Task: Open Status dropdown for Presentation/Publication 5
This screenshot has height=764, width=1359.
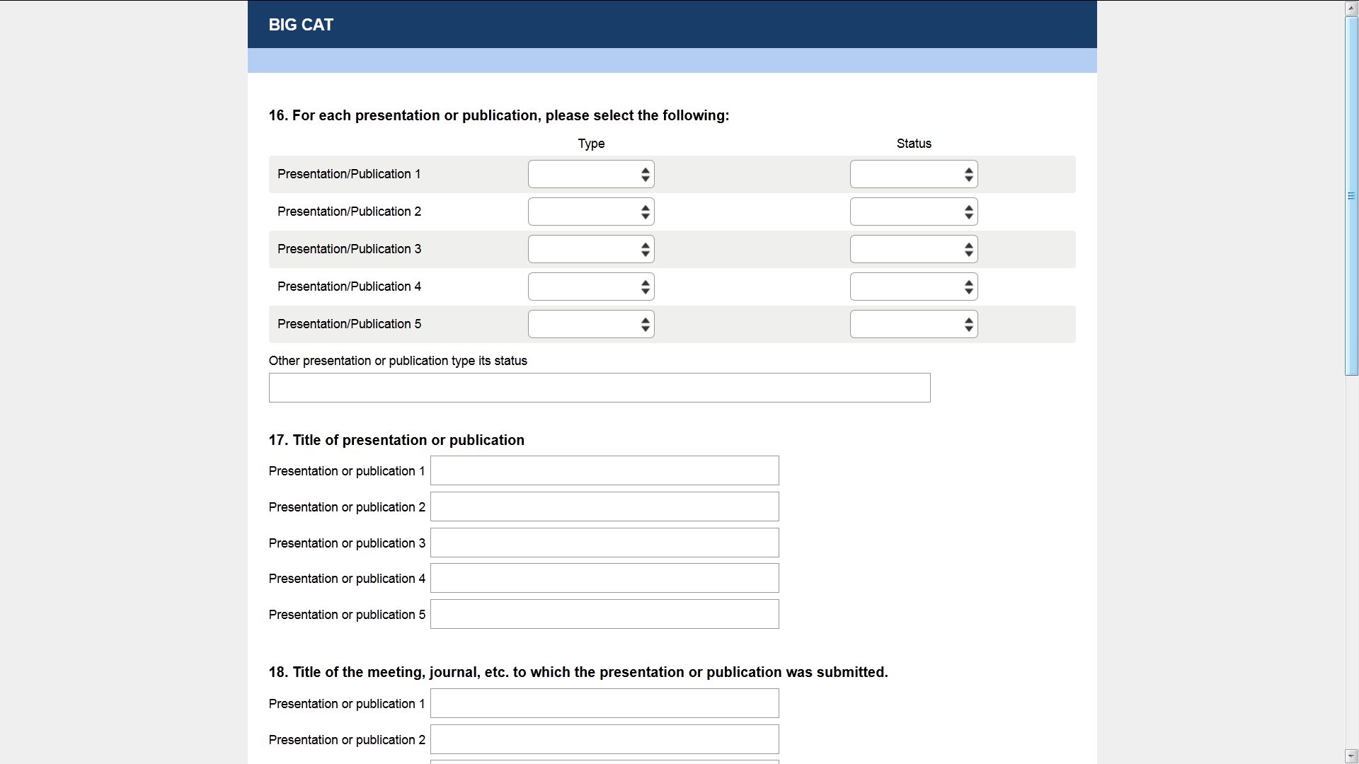Action: tap(913, 324)
